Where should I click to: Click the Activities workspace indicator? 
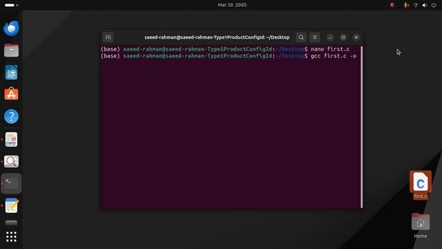point(11,5)
